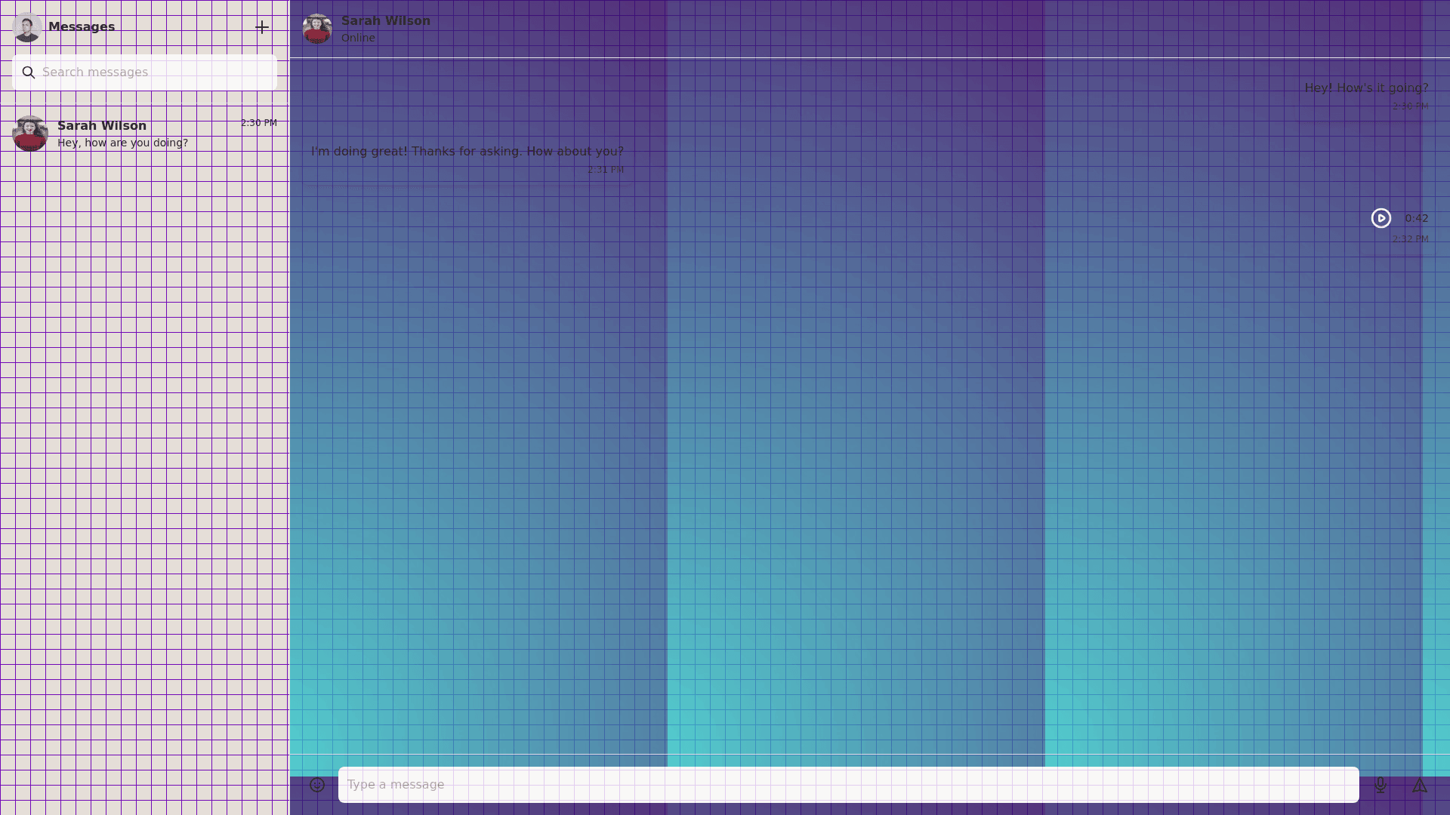This screenshot has height=815, width=1450.
Task: Click the Online status text
Action: click(358, 38)
